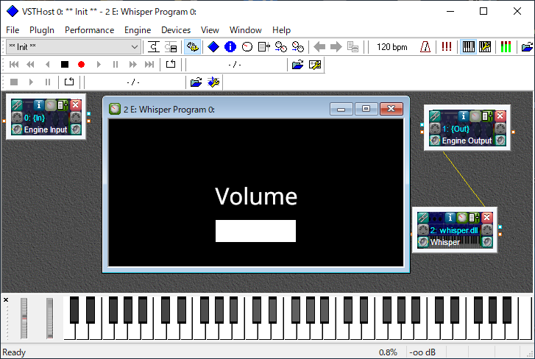Click the open folder icon at toolbar far right
535x359 pixels.
tap(527, 46)
